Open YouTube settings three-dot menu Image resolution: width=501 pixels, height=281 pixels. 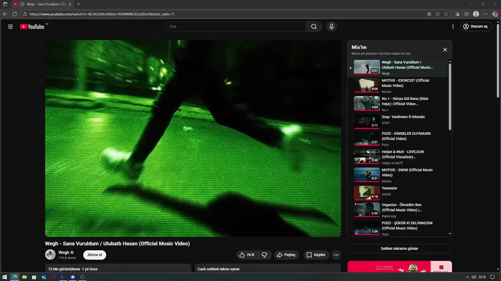pos(453,27)
